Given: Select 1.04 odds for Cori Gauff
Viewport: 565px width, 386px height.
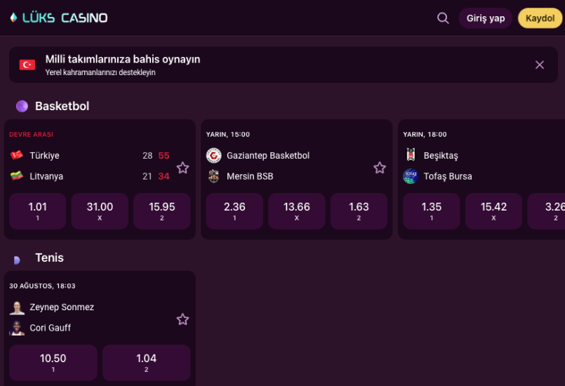Looking at the screenshot, I should (x=146, y=363).
